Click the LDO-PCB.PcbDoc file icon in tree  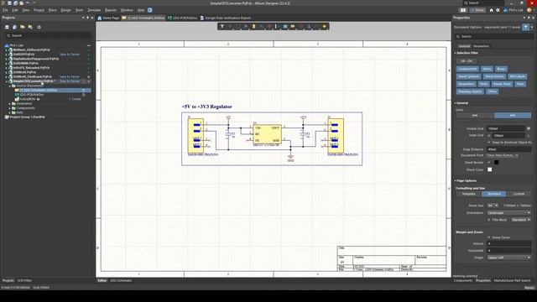click(x=17, y=95)
